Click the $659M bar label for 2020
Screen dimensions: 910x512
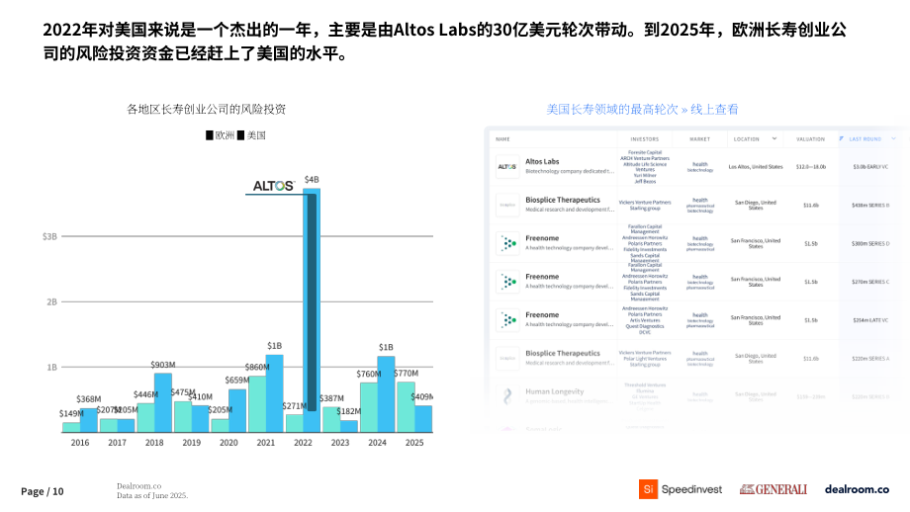coord(236,381)
